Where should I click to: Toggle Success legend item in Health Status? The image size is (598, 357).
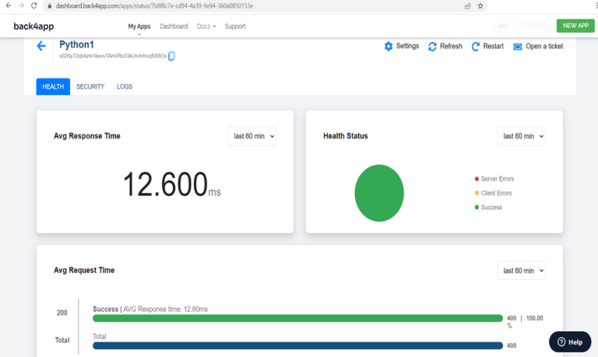tap(487, 207)
